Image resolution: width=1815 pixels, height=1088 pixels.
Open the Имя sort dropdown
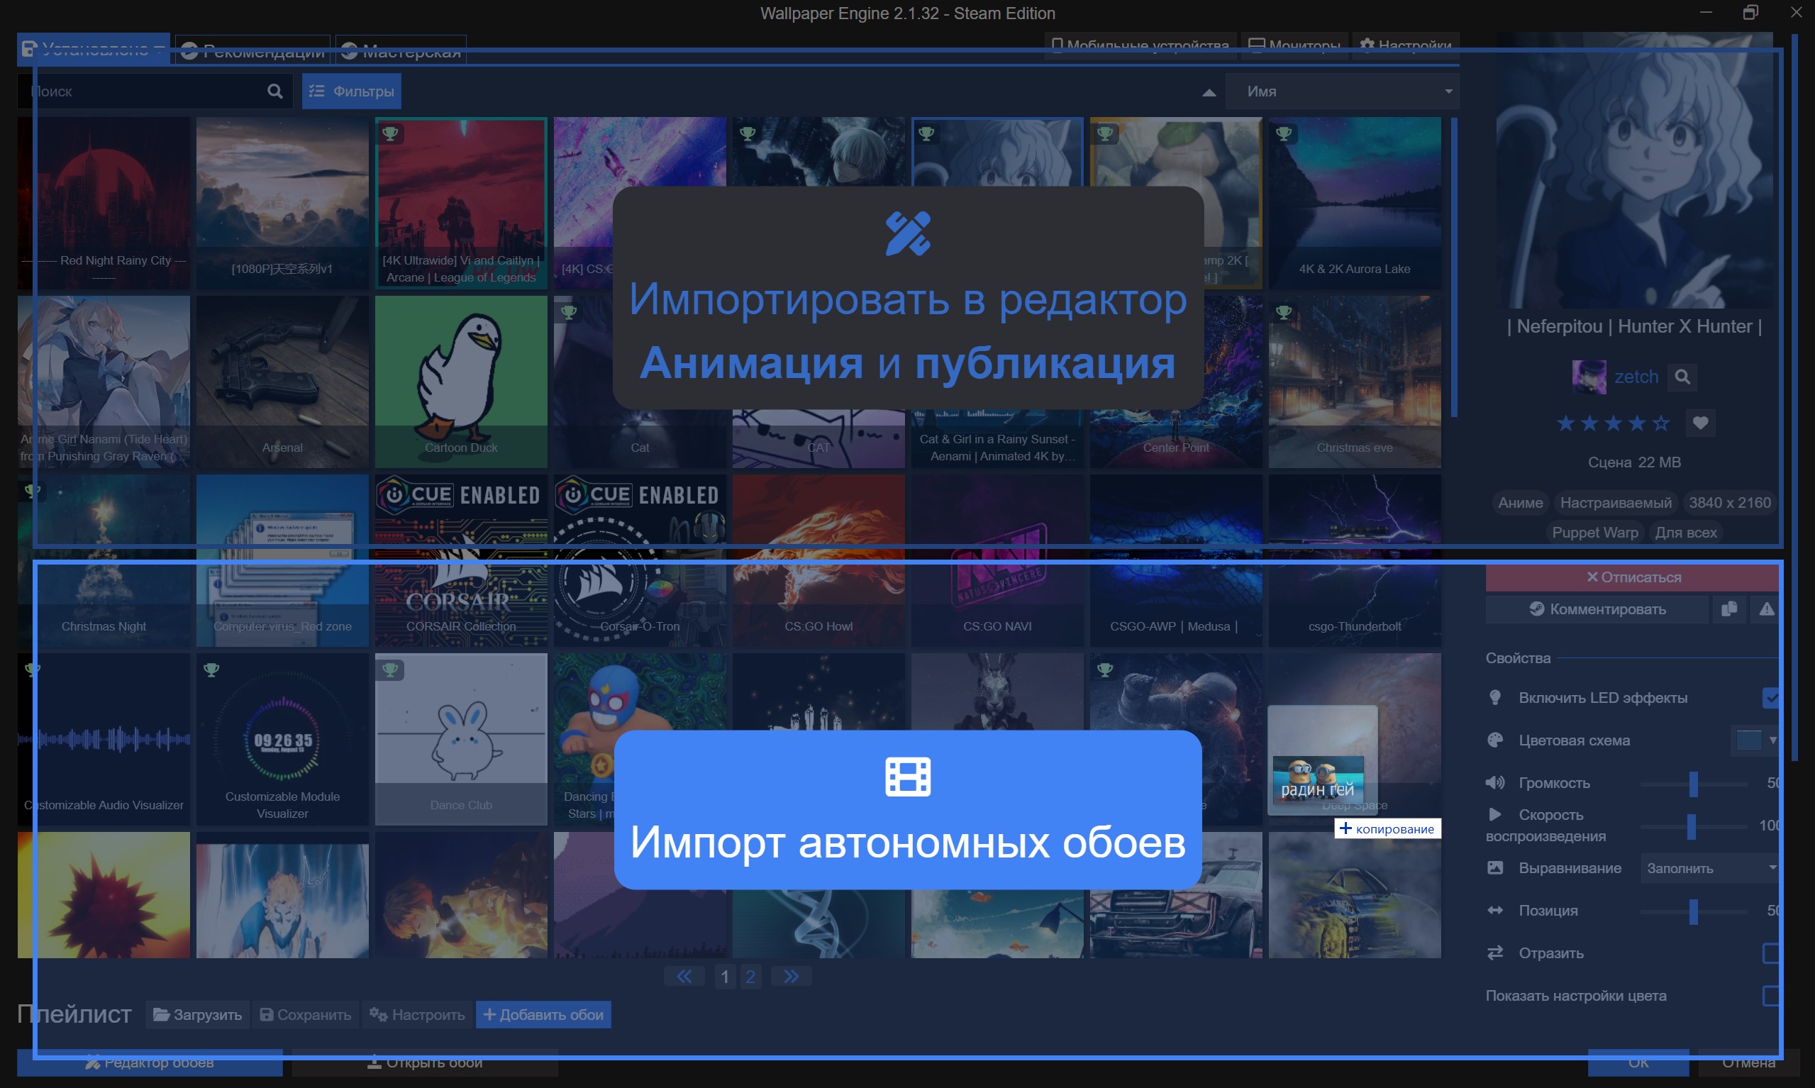coord(1341,91)
